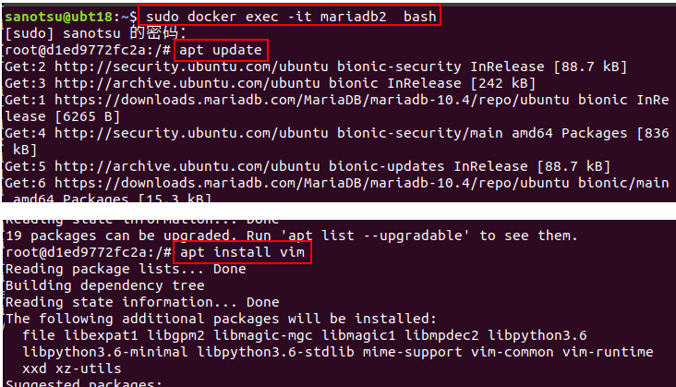Click the 'xxd xz-utils' package line
The height and width of the screenshot is (387, 676).
tap(71, 369)
